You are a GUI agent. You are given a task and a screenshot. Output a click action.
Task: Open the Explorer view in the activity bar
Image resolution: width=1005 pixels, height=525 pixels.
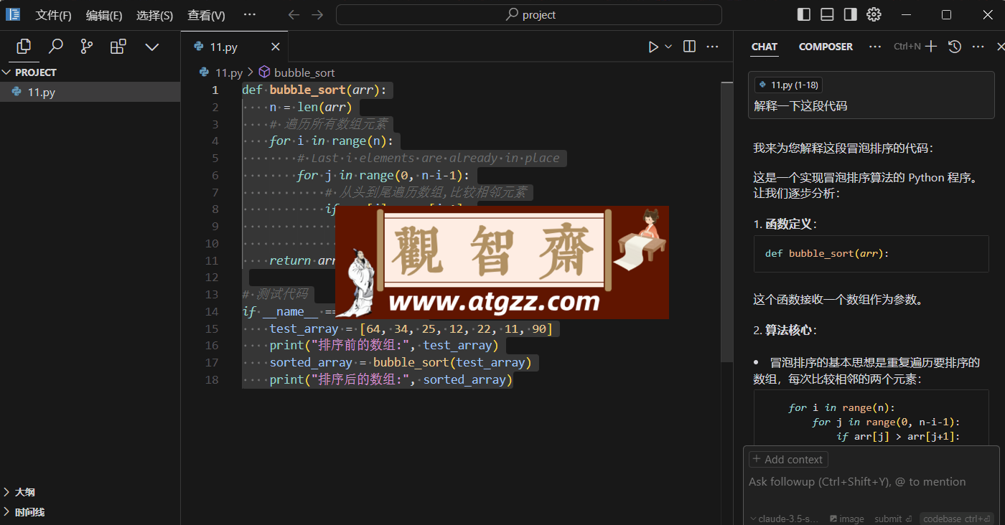point(24,47)
